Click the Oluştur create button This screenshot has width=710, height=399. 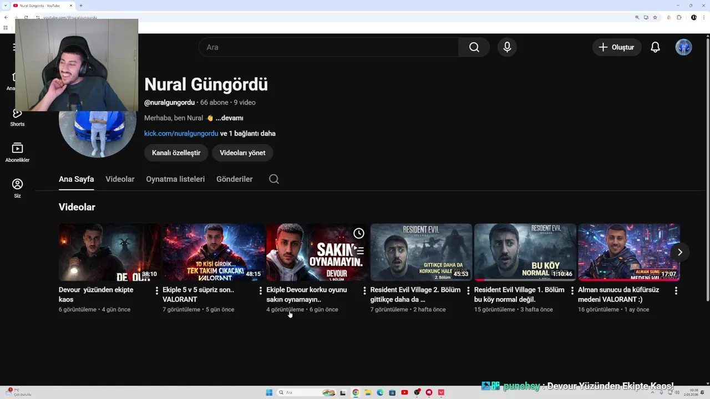(617, 47)
